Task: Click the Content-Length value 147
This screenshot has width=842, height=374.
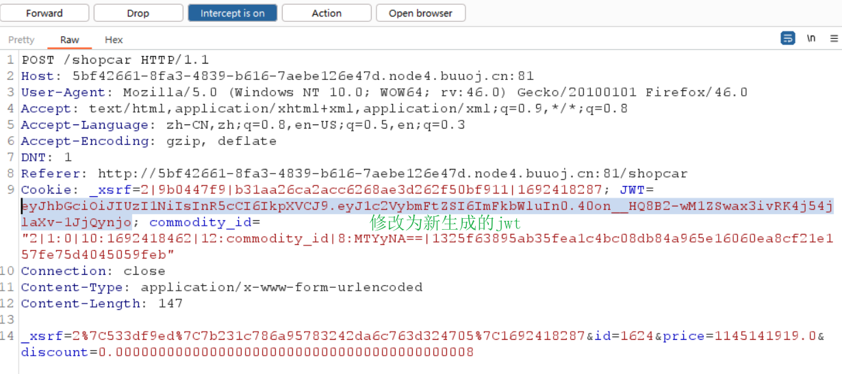Action: coord(169,304)
